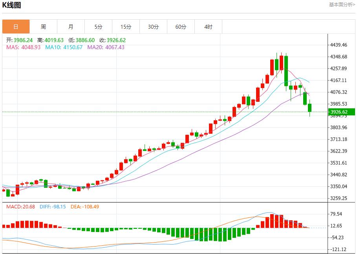The image size is (357, 254).
Task: Select the 15分 interval
Action: coord(126,26)
